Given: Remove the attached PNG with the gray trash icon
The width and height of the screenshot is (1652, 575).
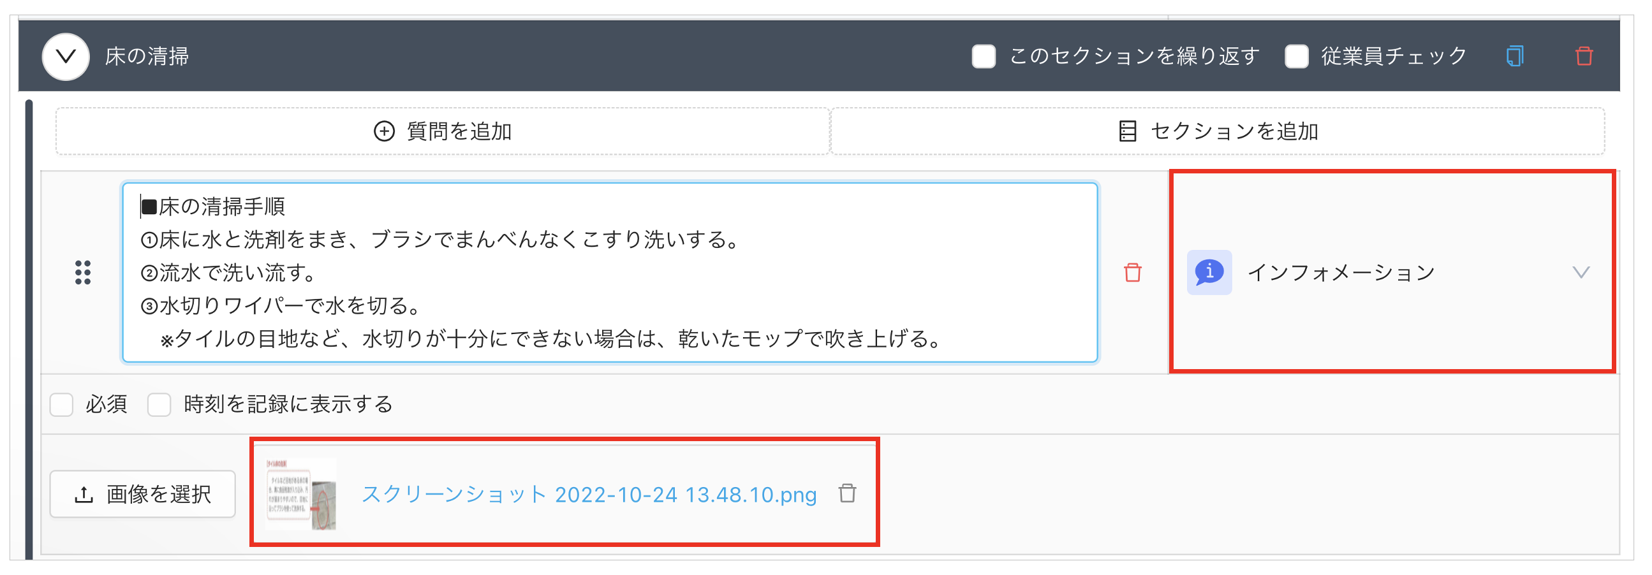Looking at the screenshot, I should point(847,493).
